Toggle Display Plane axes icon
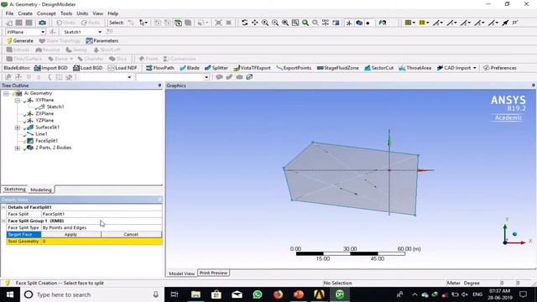537x302 pixels. (x=349, y=23)
